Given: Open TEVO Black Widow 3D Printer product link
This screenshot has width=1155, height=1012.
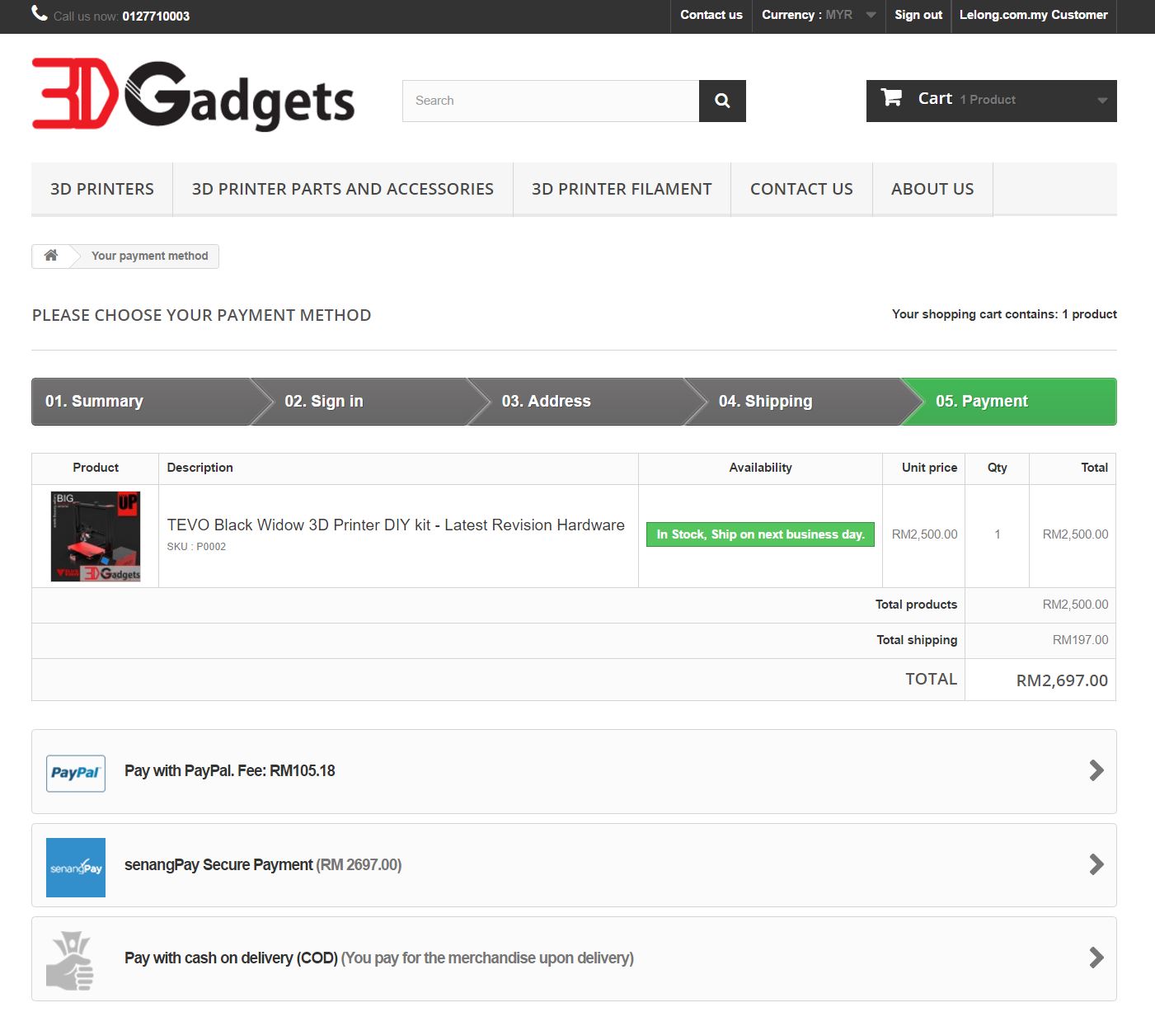Looking at the screenshot, I should (396, 525).
